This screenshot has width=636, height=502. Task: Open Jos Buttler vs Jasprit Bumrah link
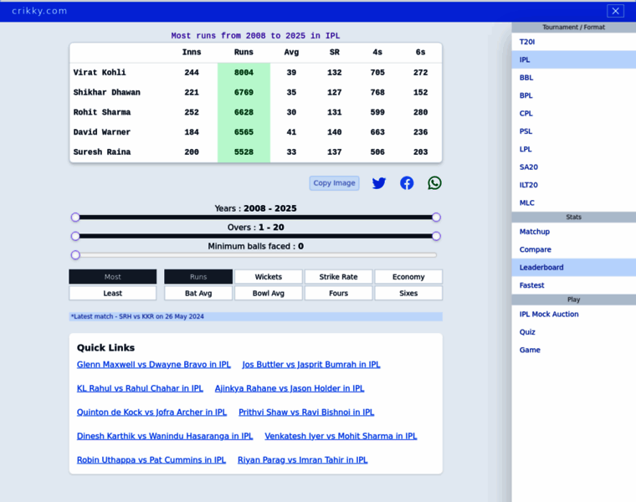pos(311,365)
